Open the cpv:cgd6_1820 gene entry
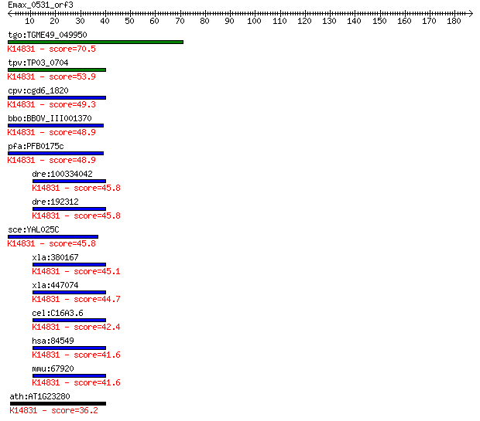The image size is (480, 421). click(x=38, y=90)
